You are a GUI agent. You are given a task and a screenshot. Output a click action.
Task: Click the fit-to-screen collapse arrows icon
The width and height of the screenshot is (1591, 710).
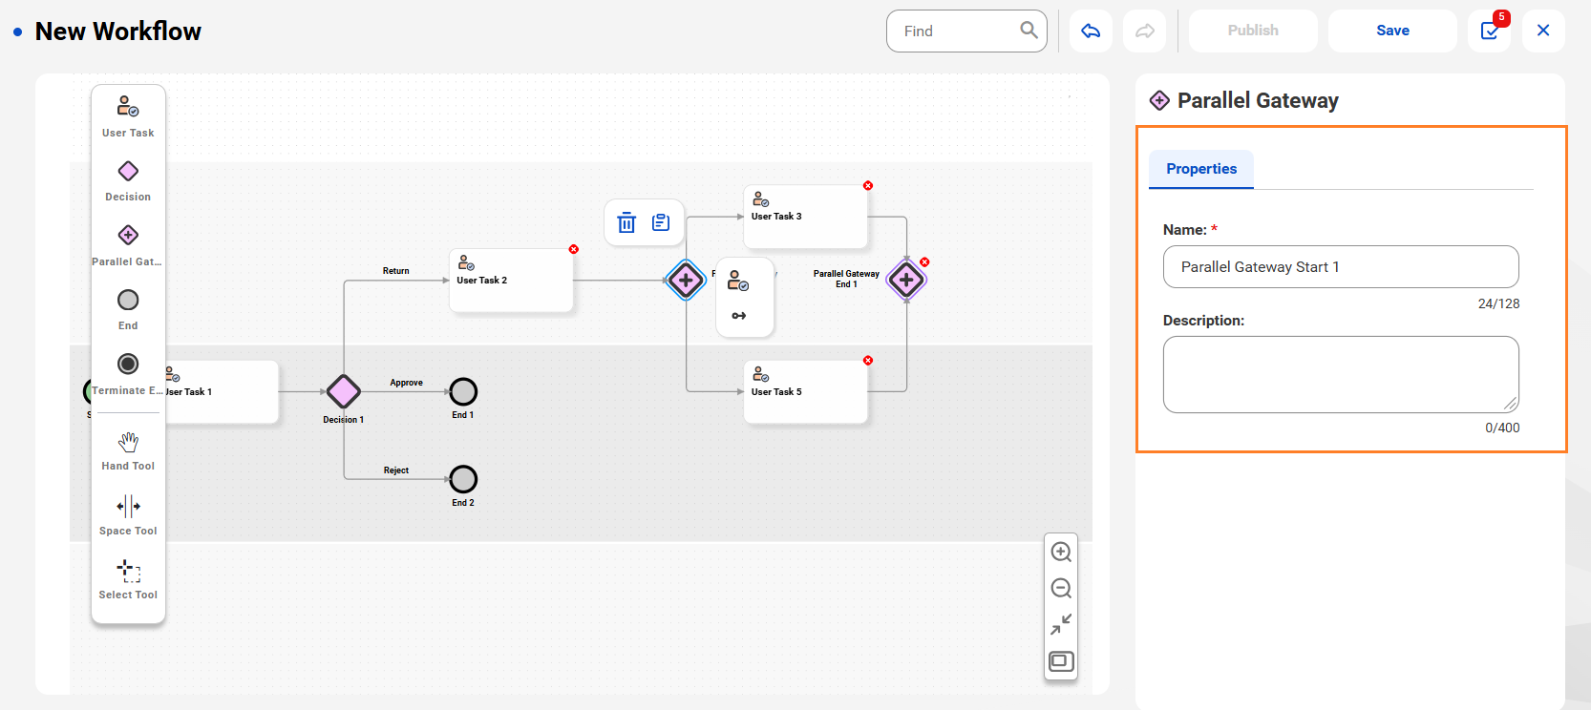1061,624
